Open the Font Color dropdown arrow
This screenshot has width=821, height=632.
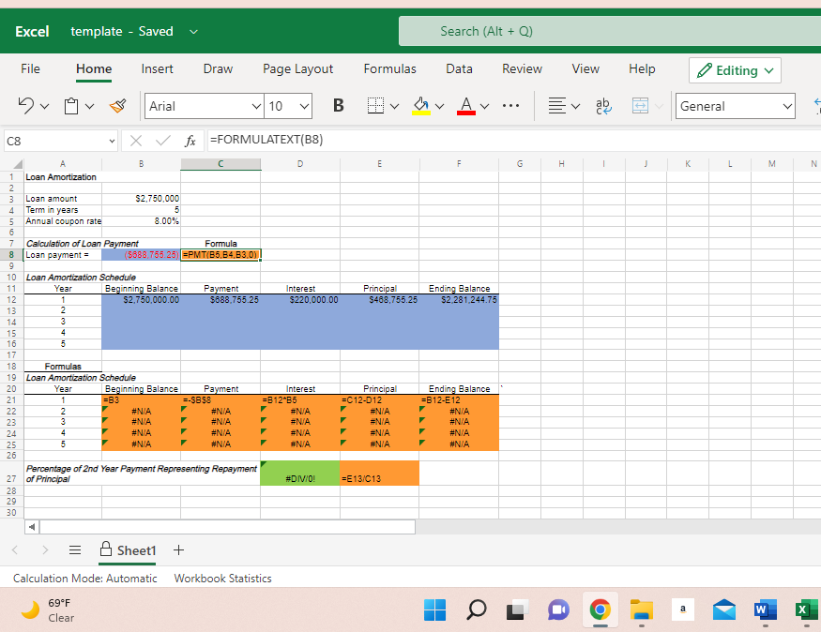[484, 105]
